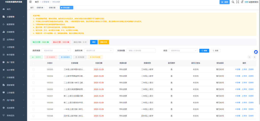Click the 系统管理 gear sidebar icon
260x121 pixels.
[x=4, y=108]
